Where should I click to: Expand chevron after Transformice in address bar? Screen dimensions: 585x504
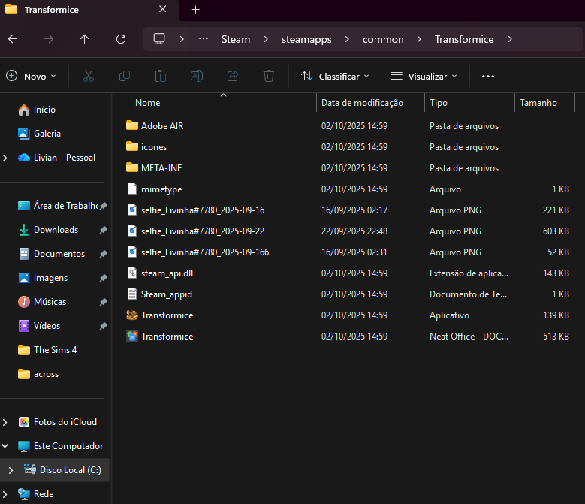coord(510,39)
